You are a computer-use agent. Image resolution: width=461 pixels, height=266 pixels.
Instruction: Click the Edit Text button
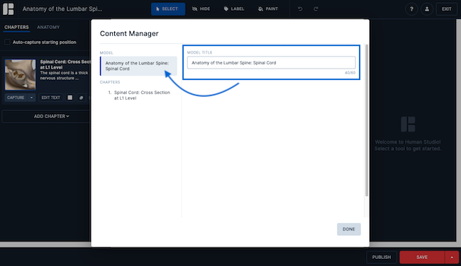pos(50,98)
